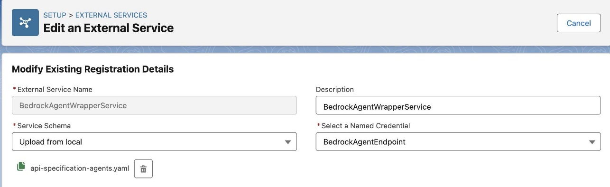This screenshot has width=610, height=187.
Task: Click the Description field label
Action: [x=335, y=89]
